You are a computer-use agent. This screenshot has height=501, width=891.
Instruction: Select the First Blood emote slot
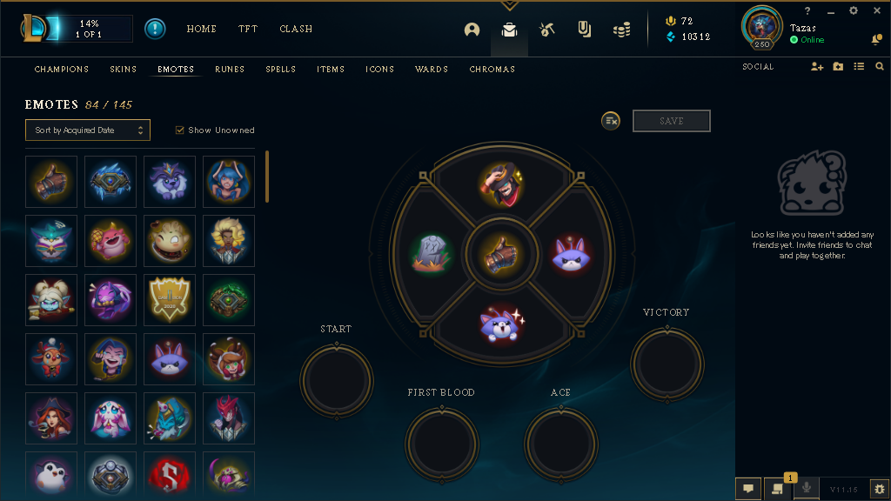[x=441, y=444]
